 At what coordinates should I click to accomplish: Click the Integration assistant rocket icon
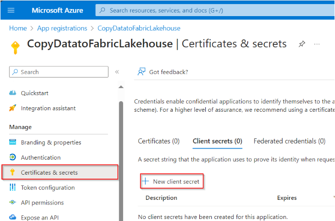pyautogui.click(x=13, y=108)
